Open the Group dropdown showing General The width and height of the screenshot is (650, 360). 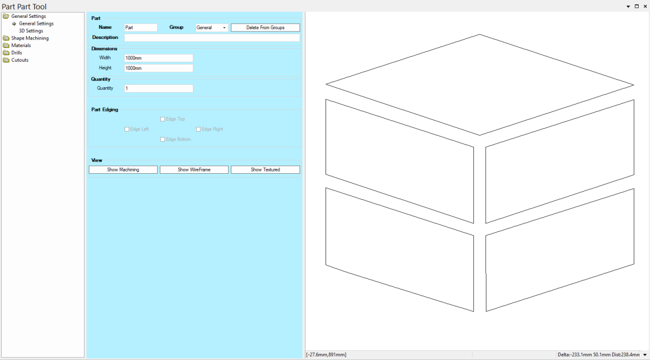point(211,28)
